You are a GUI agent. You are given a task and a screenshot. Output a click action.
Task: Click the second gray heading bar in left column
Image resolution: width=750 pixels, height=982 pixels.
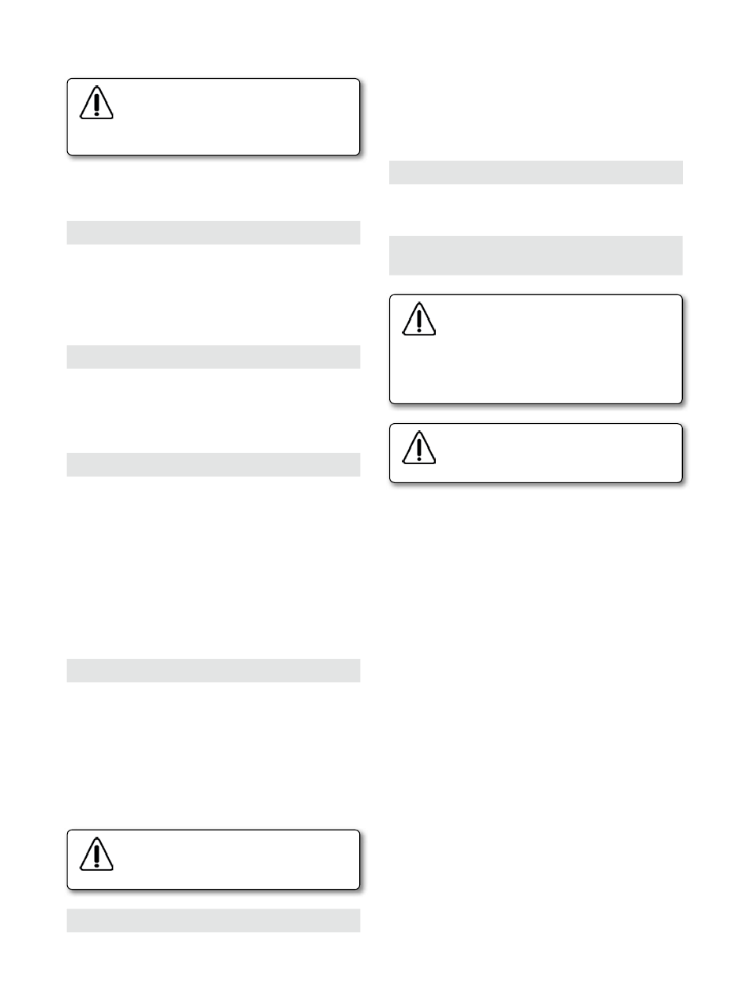(x=213, y=357)
